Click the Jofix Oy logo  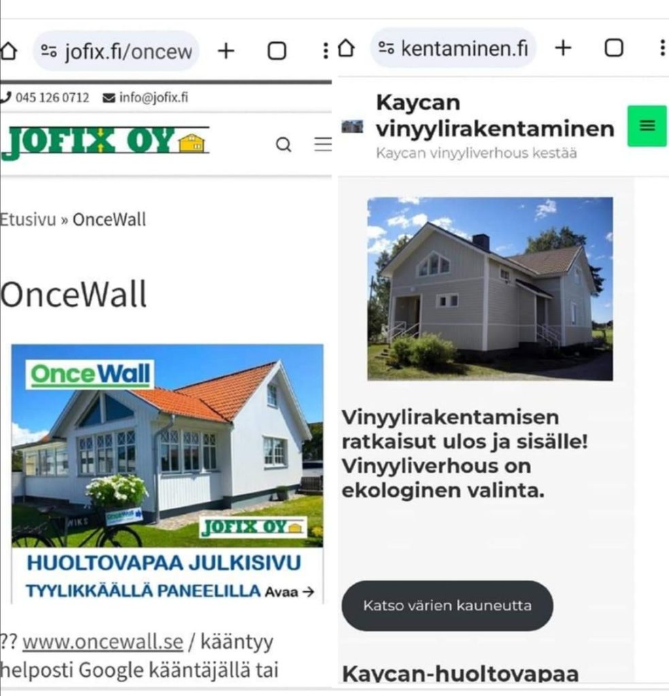[105, 142]
